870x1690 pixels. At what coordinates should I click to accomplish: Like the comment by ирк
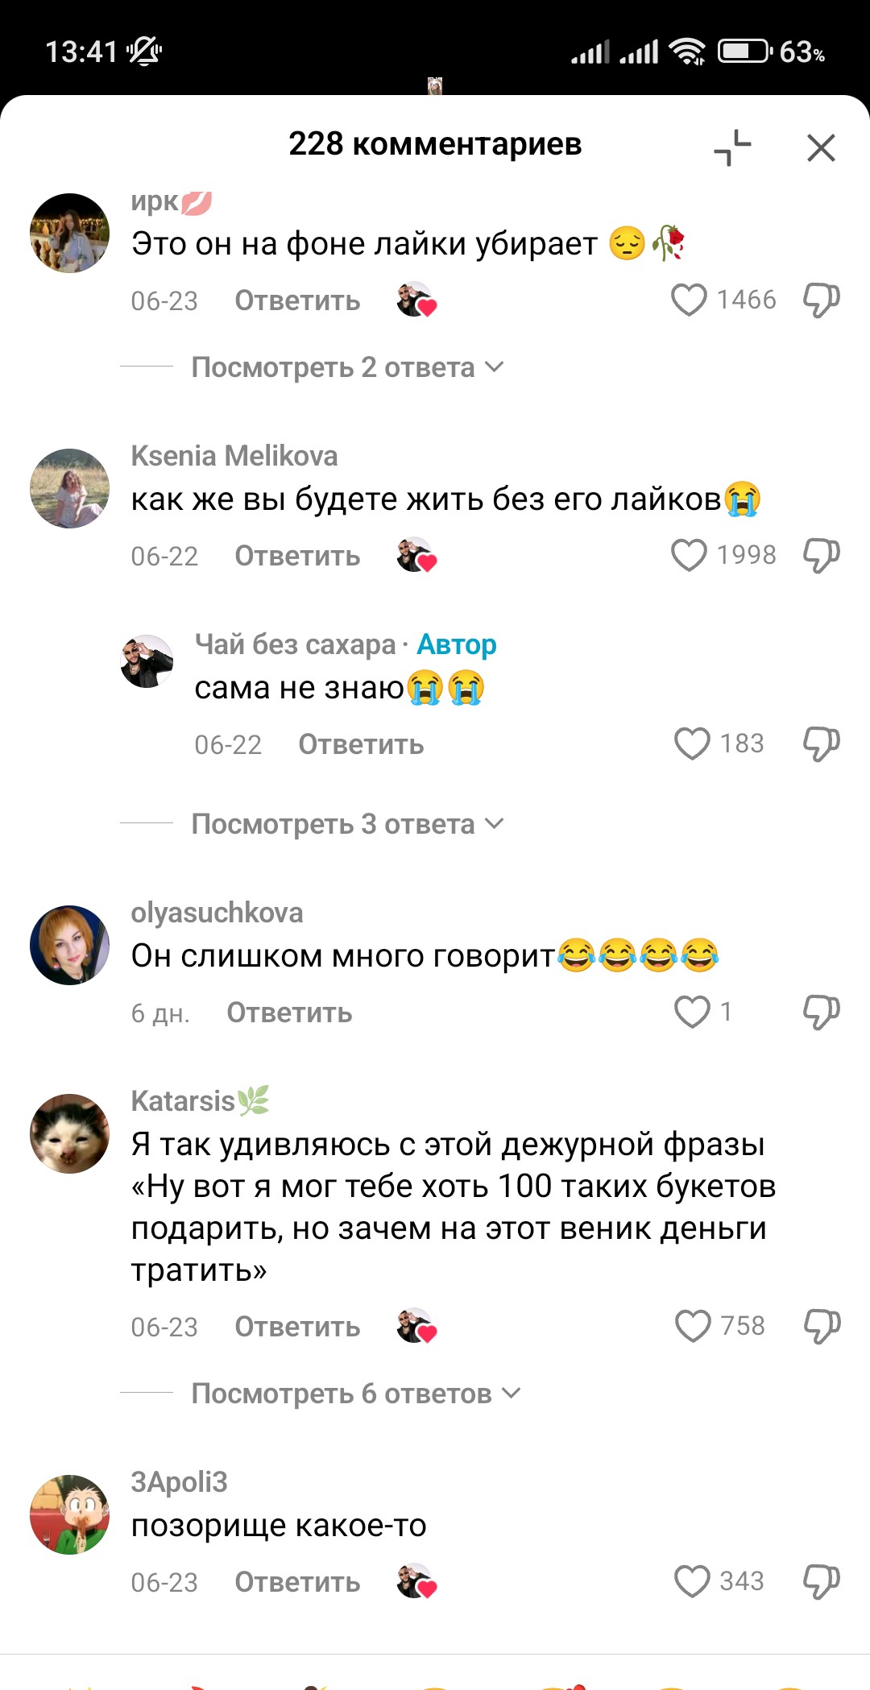(x=689, y=300)
